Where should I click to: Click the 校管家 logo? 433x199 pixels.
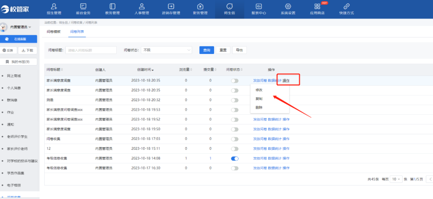15,9
